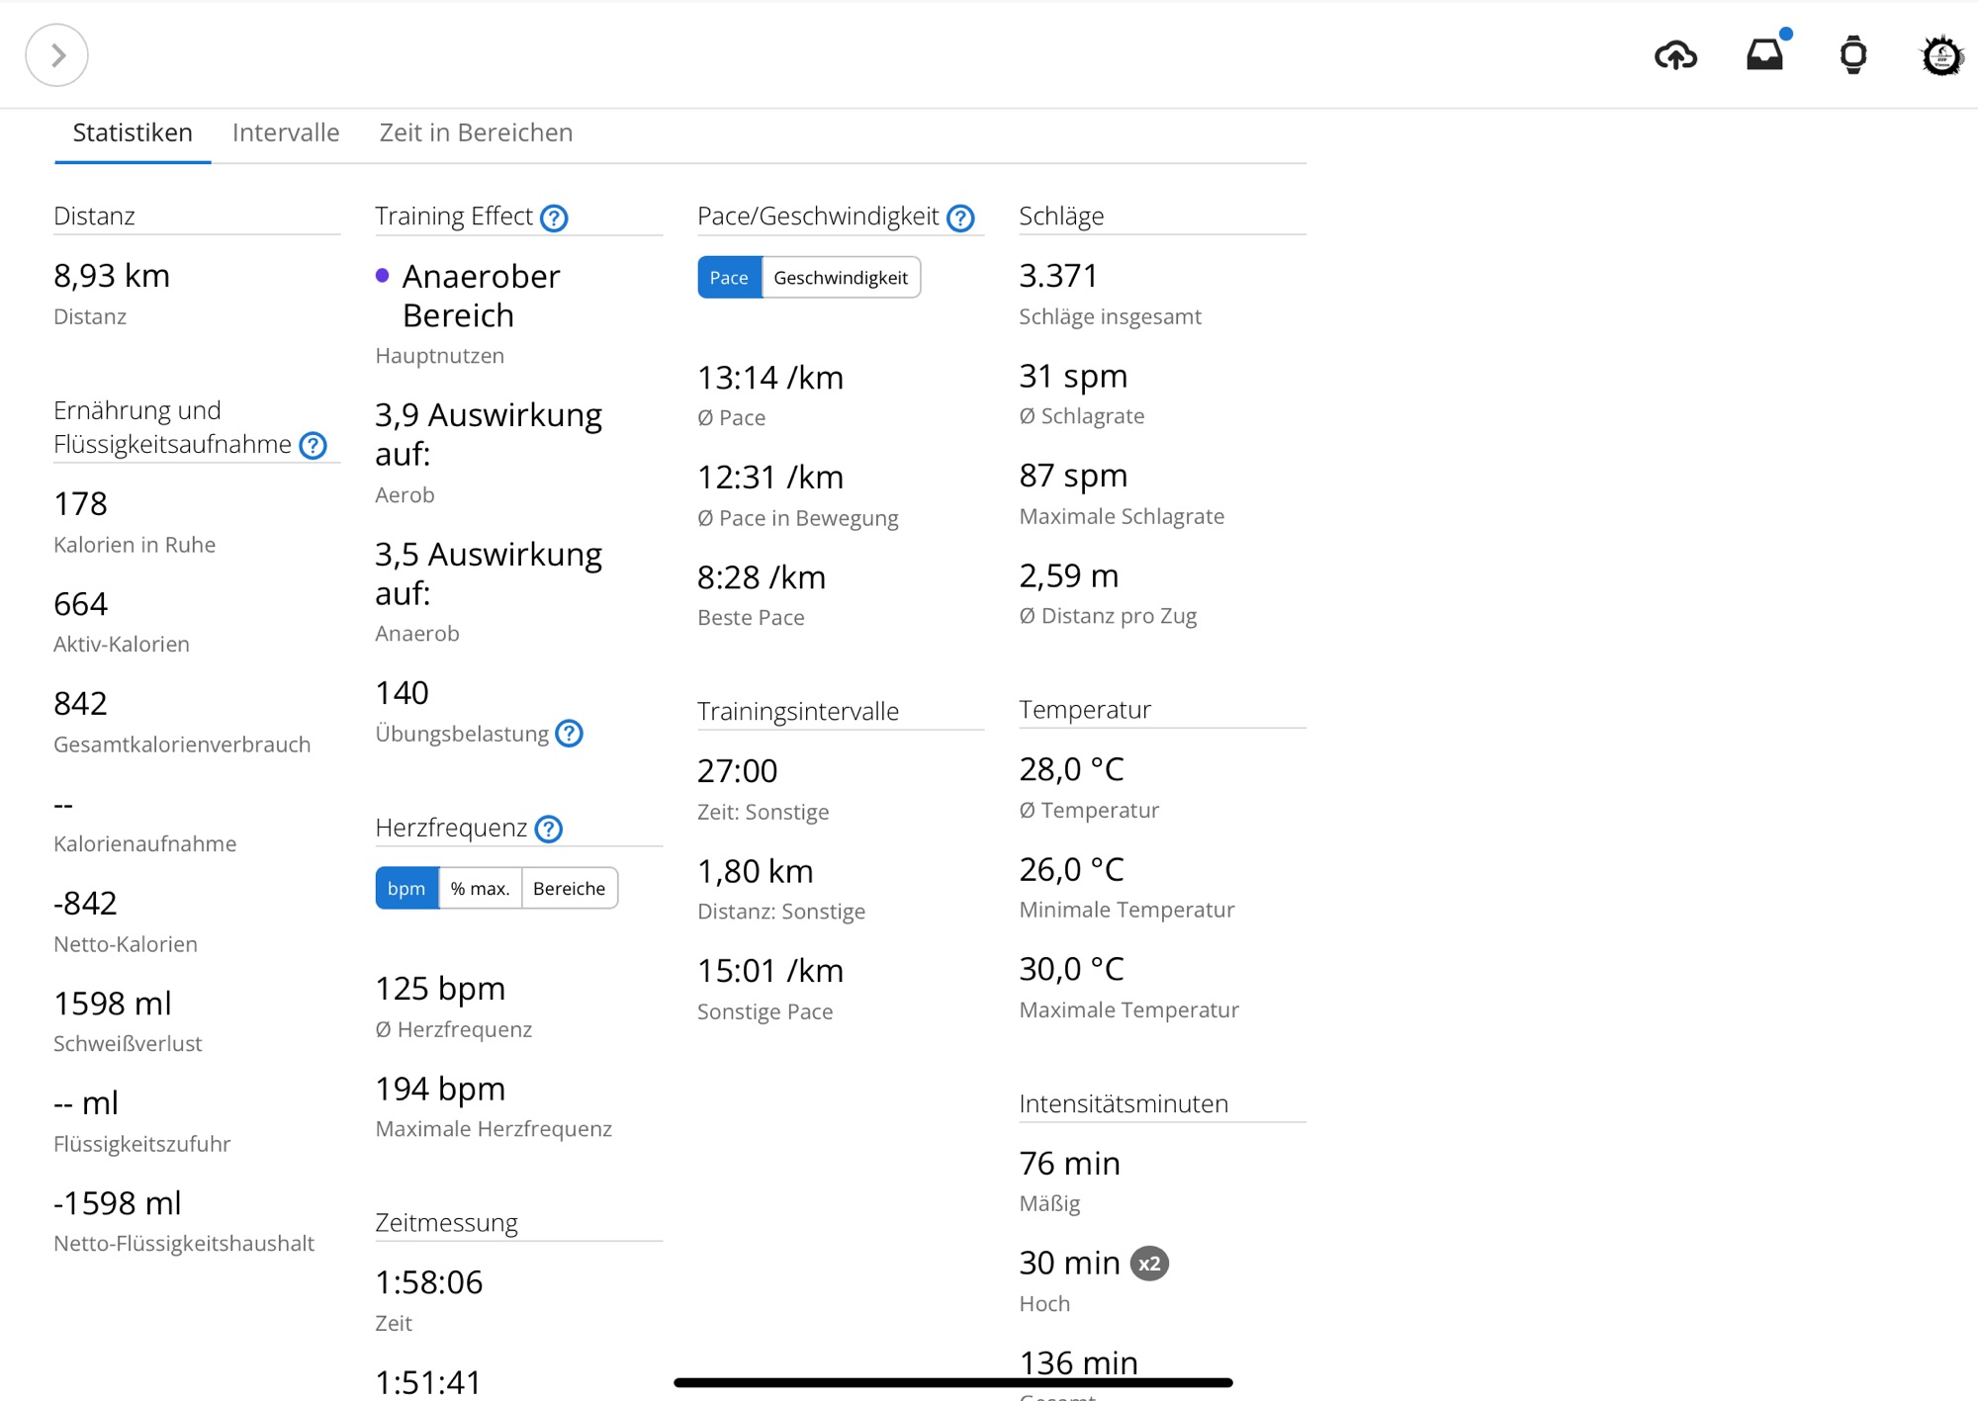Click Übungsbelastung help icon

[x=569, y=734]
